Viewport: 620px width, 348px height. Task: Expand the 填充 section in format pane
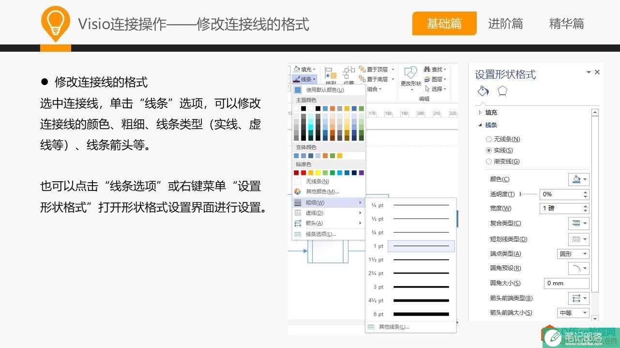click(488, 112)
